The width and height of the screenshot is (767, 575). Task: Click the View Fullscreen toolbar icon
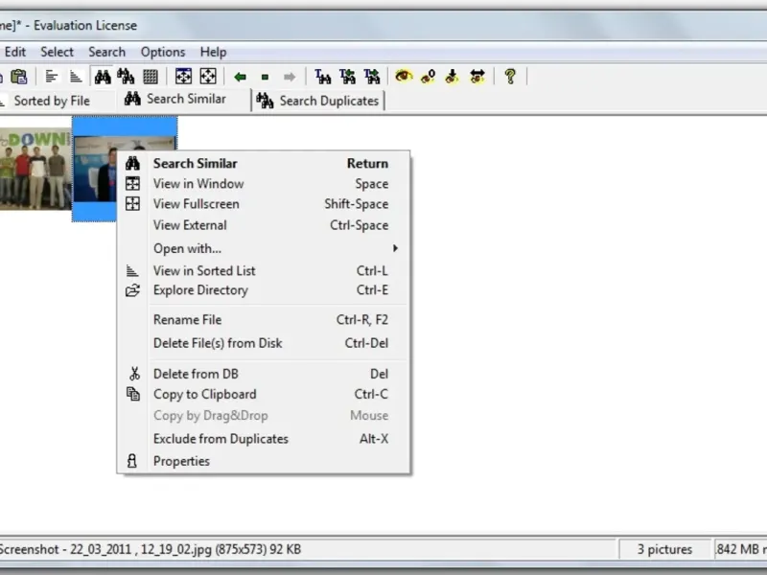tap(208, 77)
